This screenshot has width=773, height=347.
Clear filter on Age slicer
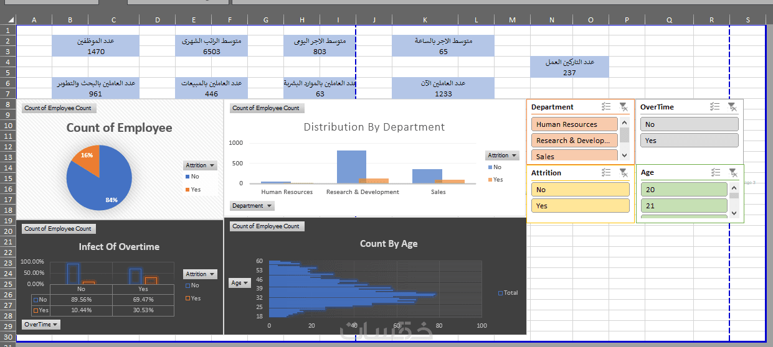(x=733, y=172)
